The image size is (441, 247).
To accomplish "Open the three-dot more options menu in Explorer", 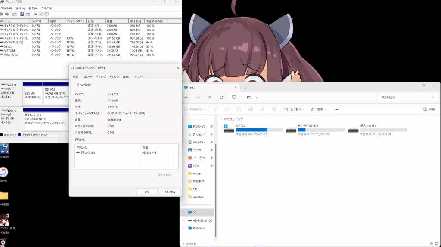I will click(x=336, y=110).
